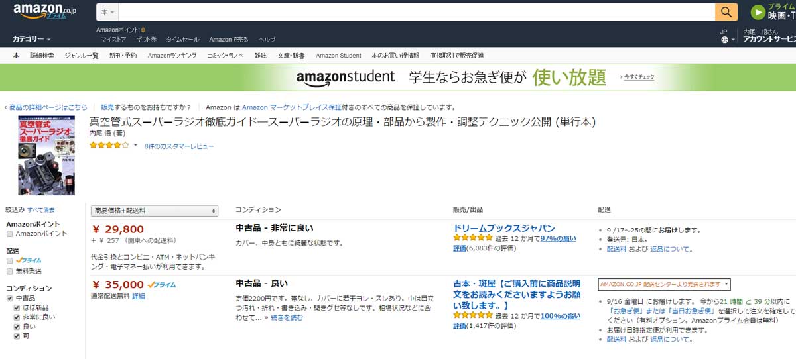Uncheck the ほぼ新品 checkbox
The height and width of the screenshot is (359, 796).
tap(17, 308)
